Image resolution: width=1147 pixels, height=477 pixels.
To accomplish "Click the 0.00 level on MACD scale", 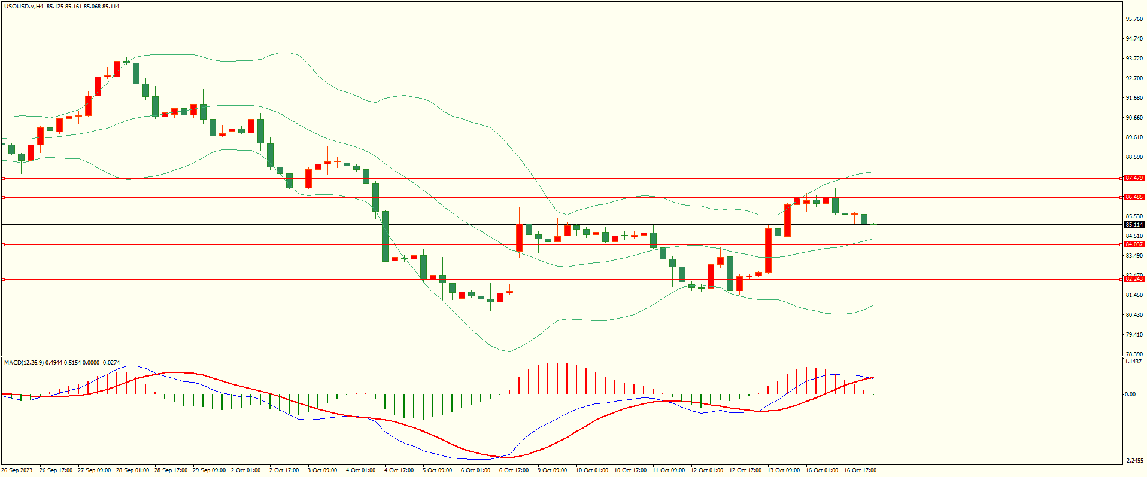I will click(x=1130, y=395).
